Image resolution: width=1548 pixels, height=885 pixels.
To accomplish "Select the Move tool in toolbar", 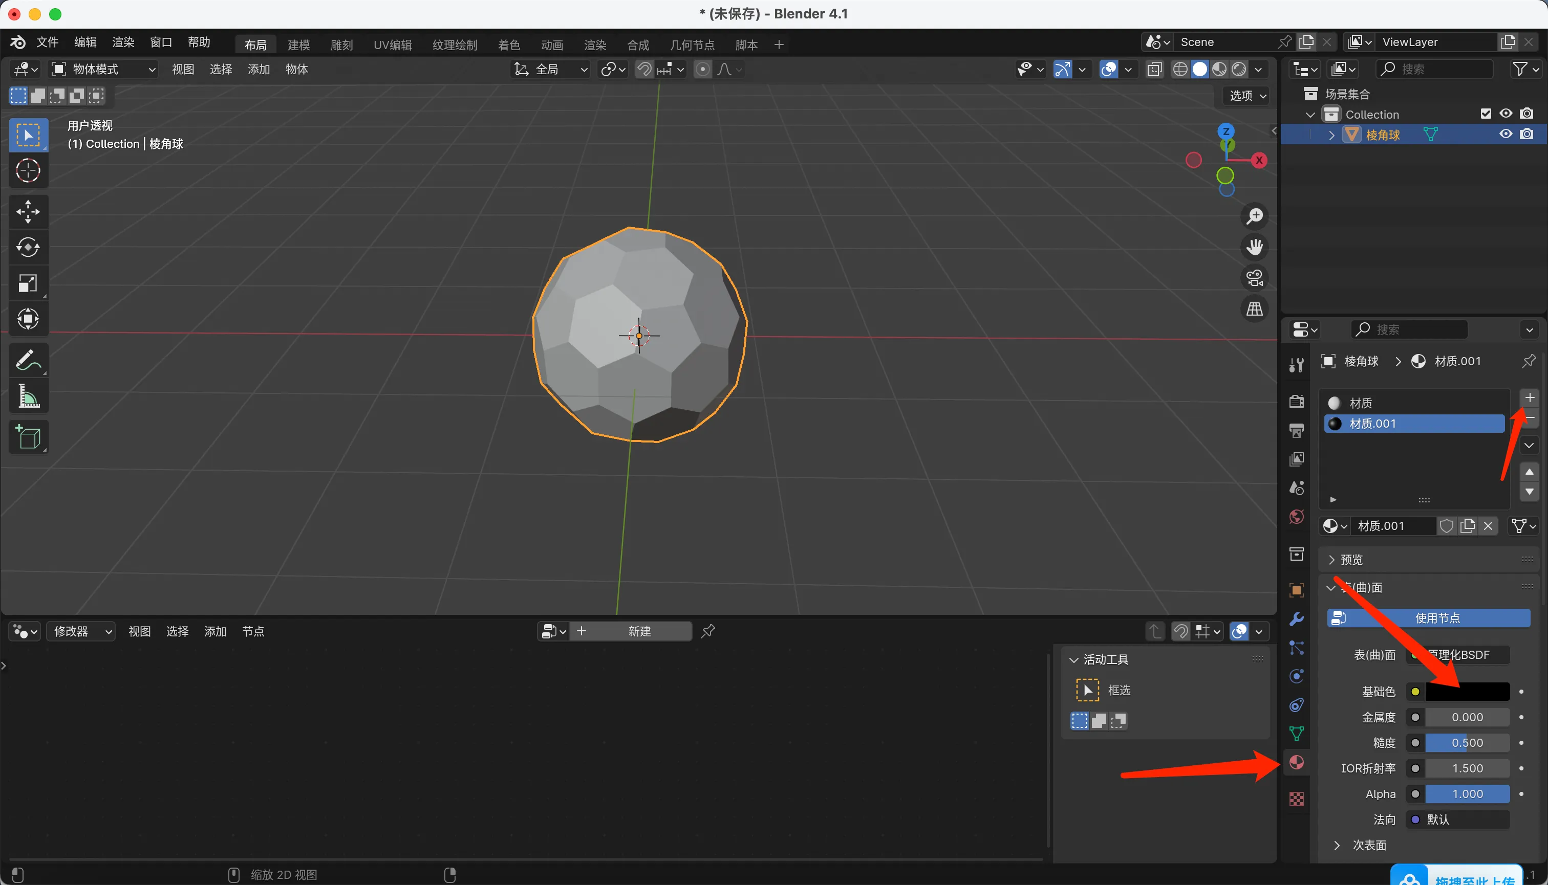I will [x=28, y=212].
